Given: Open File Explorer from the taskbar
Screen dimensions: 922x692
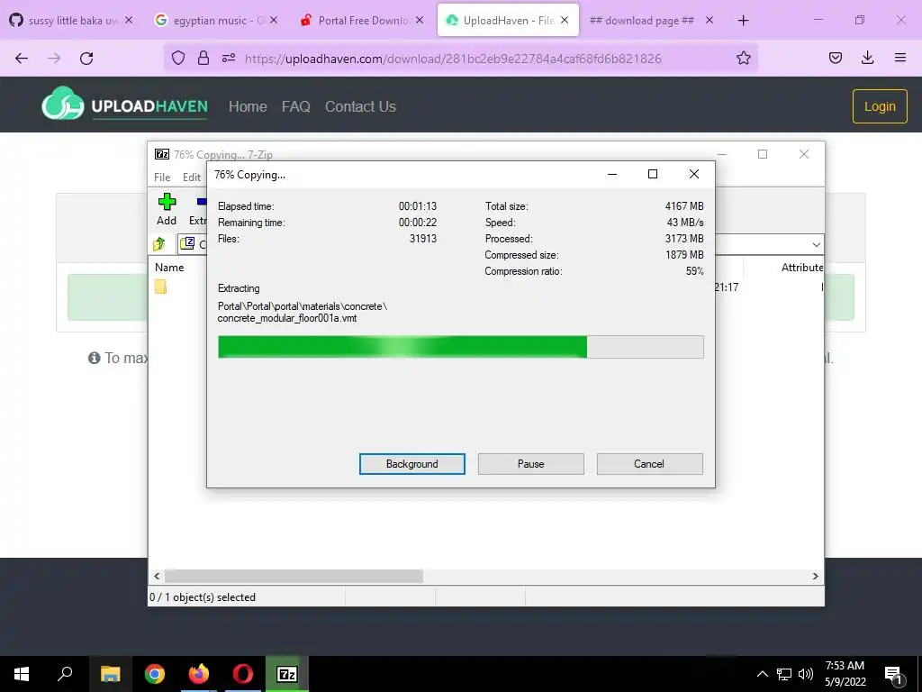Looking at the screenshot, I should click(110, 674).
